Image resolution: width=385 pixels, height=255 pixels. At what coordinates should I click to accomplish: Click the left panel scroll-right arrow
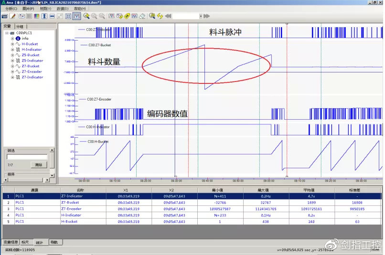click(x=47, y=180)
